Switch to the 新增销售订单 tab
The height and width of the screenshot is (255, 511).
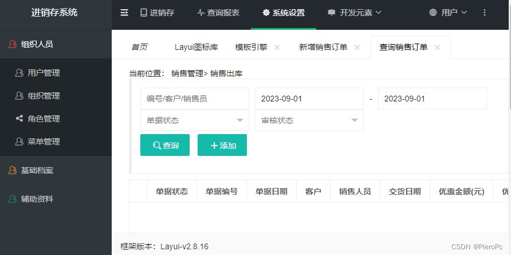click(323, 48)
